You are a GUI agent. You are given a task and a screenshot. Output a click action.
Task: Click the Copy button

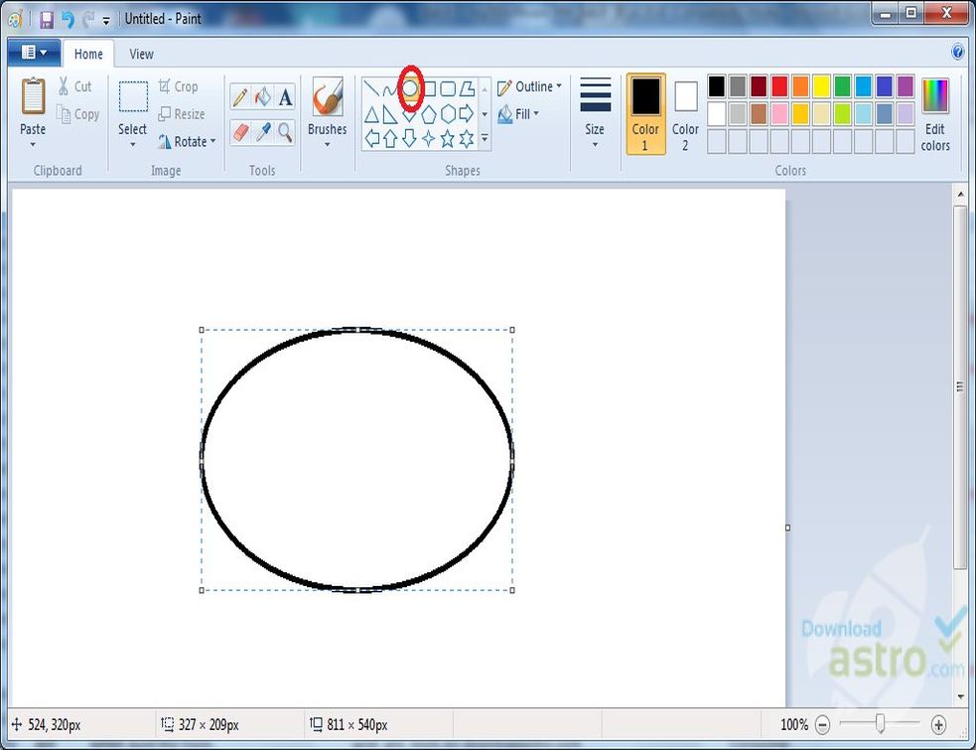77,114
